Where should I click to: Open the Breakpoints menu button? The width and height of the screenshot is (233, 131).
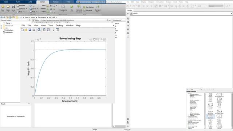[63, 8]
